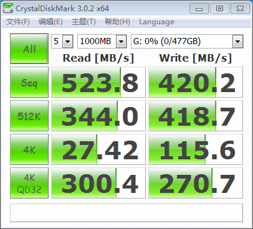Close the CrystalDiskMark window

pyautogui.click(x=240, y=9)
